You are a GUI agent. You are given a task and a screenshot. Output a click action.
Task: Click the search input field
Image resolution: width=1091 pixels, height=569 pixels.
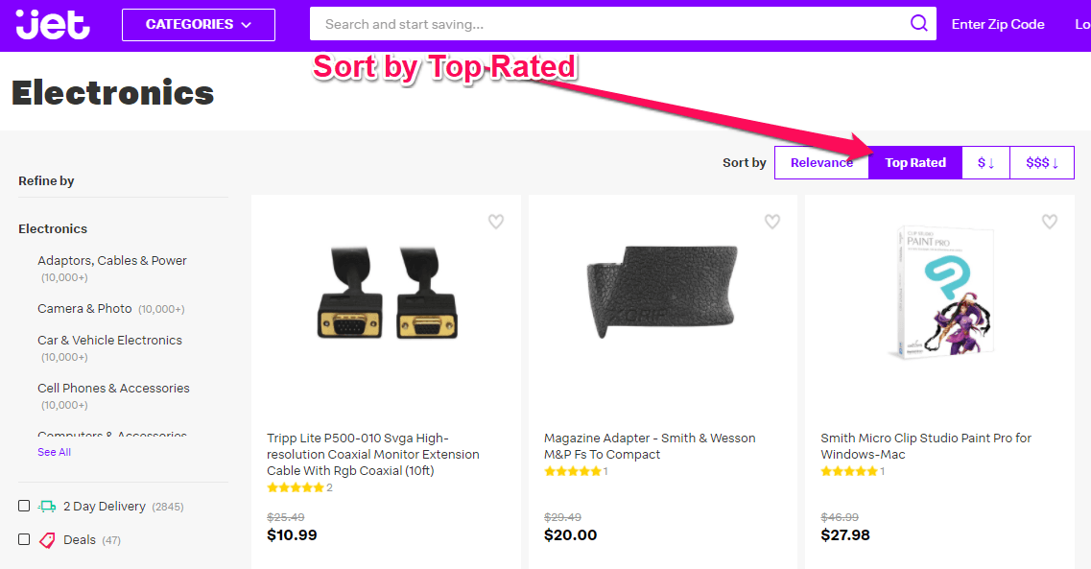pyautogui.click(x=605, y=25)
